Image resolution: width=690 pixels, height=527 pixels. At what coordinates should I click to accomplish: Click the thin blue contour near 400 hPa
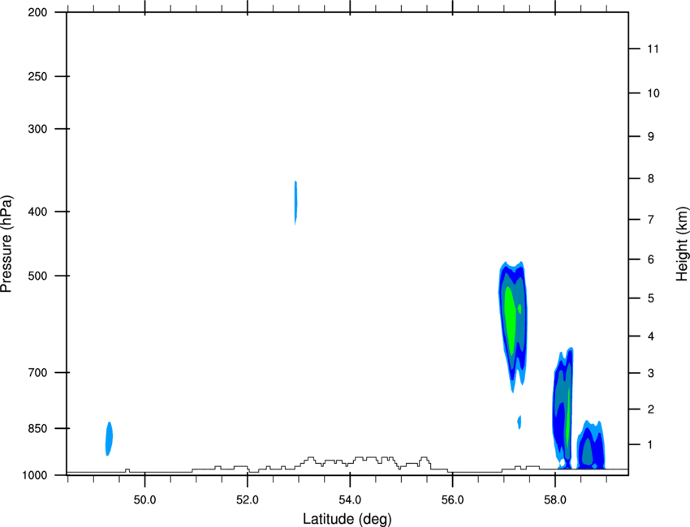[295, 203]
